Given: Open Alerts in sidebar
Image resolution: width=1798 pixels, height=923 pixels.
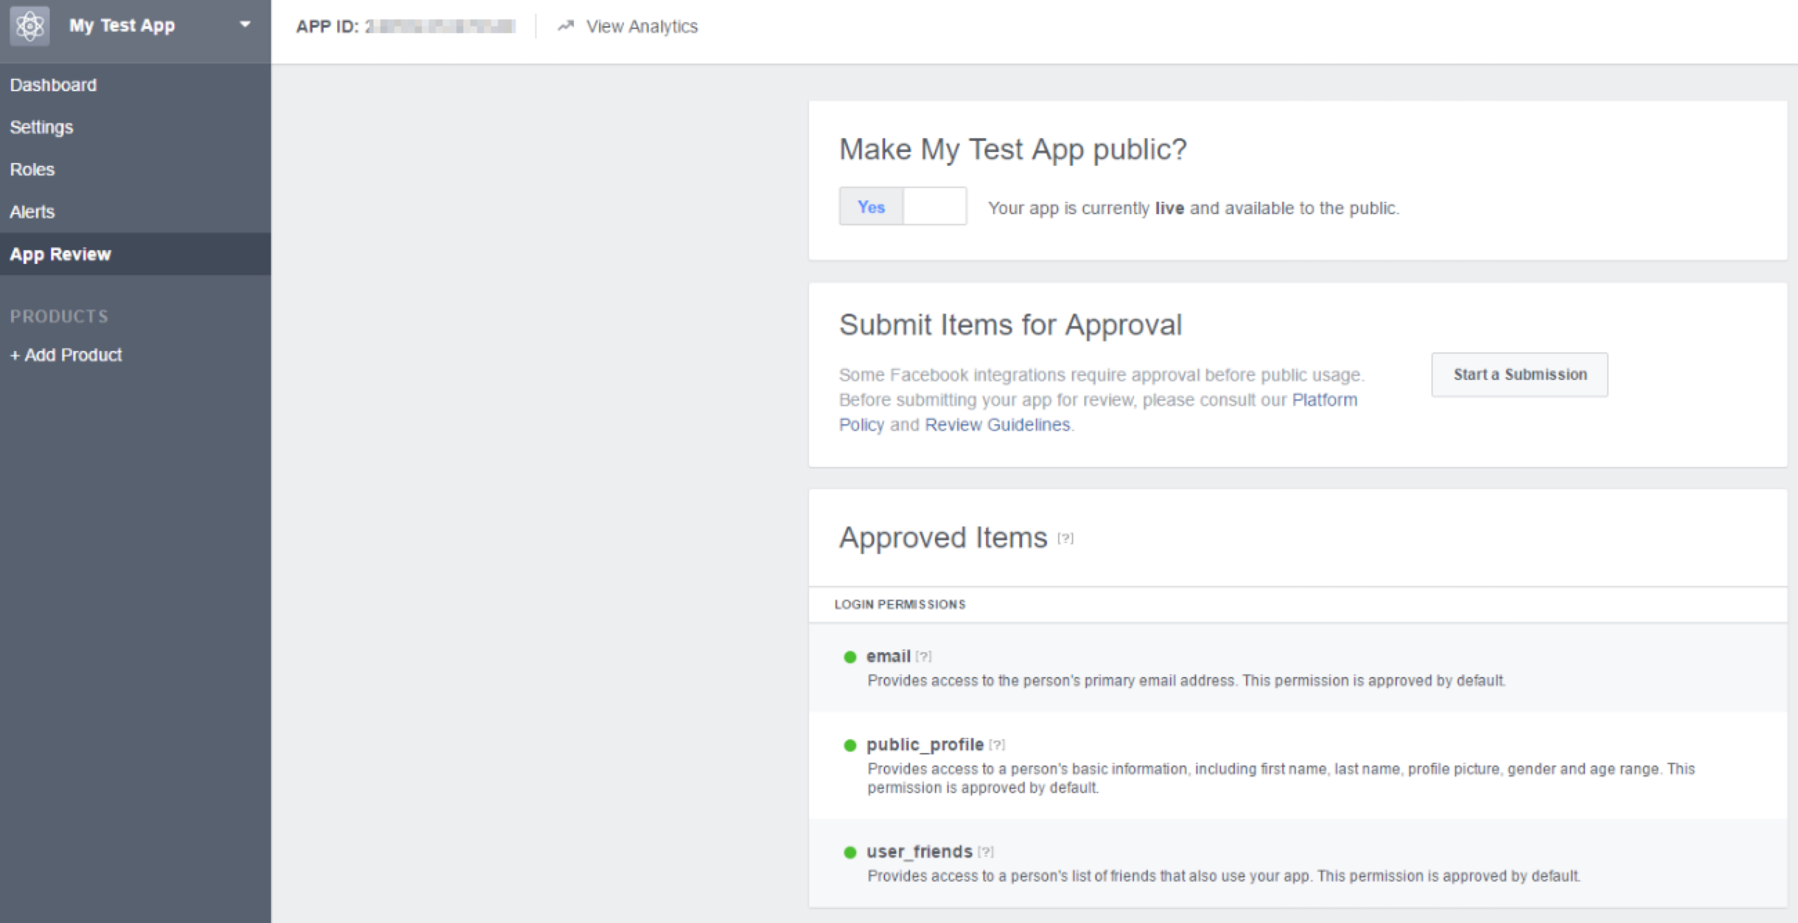Looking at the screenshot, I should (32, 211).
